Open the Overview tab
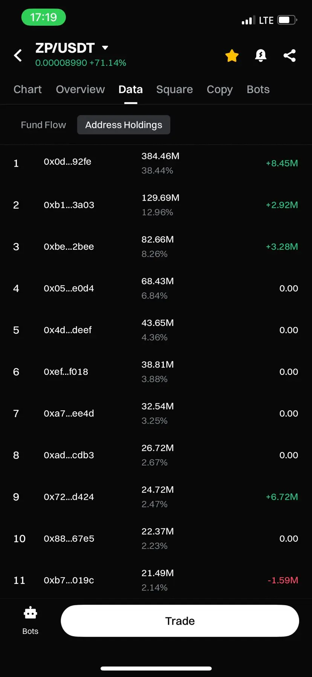 click(x=80, y=90)
